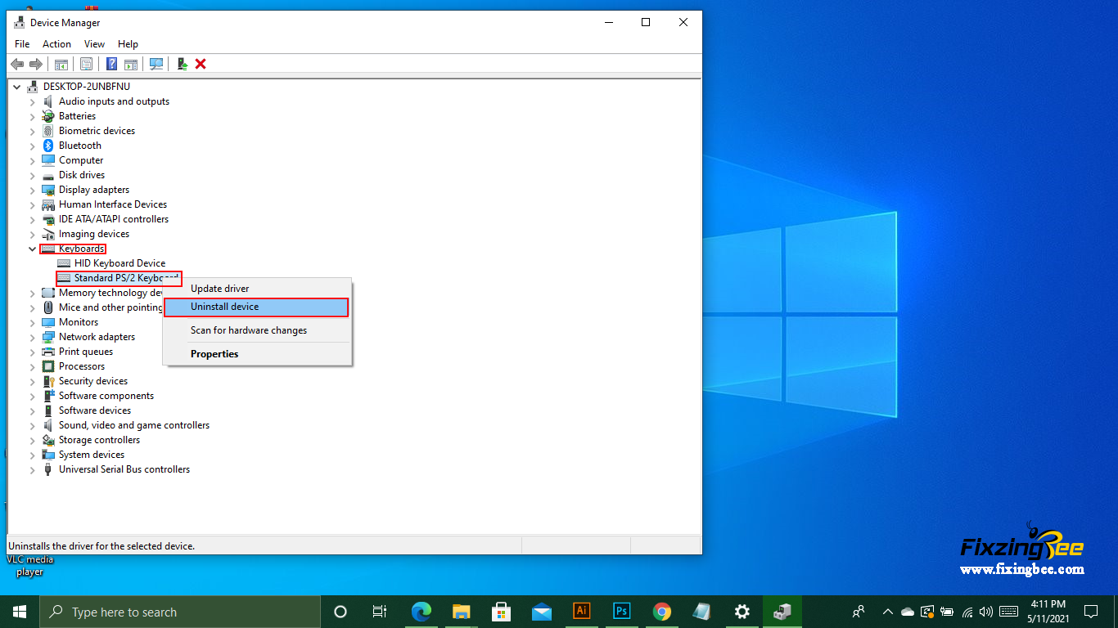Image resolution: width=1118 pixels, height=628 pixels.
Task: Click the blue Help question mark icon
Action: click(111, 64)
